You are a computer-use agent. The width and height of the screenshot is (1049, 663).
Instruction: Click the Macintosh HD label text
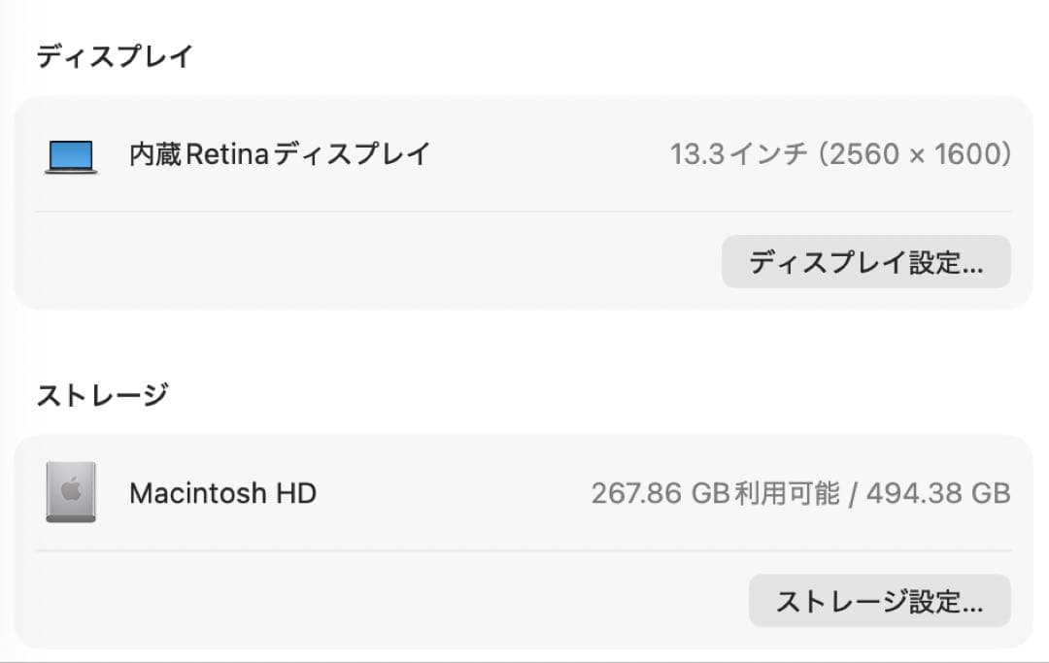[x=222, y=493]
